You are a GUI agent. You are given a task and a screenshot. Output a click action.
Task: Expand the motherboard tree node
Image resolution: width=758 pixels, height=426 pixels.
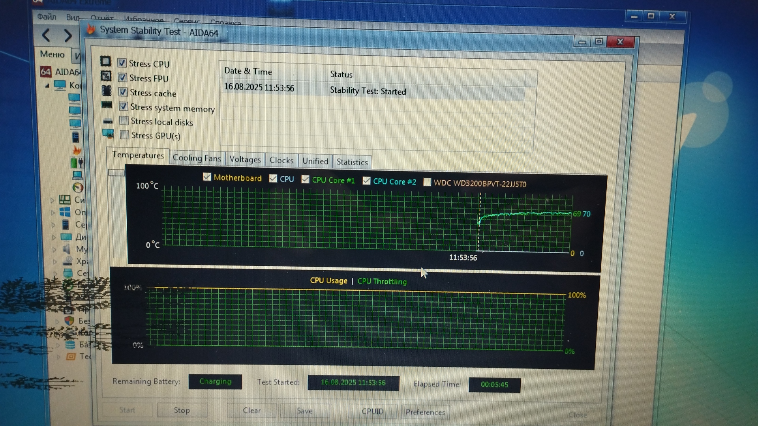pos(52,200)
